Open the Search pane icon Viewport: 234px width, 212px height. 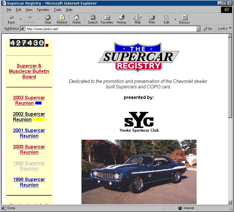(93, 17)
